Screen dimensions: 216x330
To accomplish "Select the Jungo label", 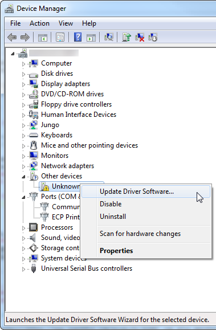I will point(50,125).
